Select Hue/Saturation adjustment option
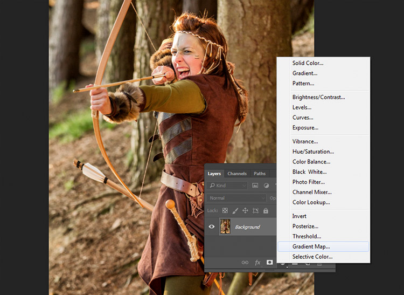Viewport: 404px width, 295px height. (313, 152)
